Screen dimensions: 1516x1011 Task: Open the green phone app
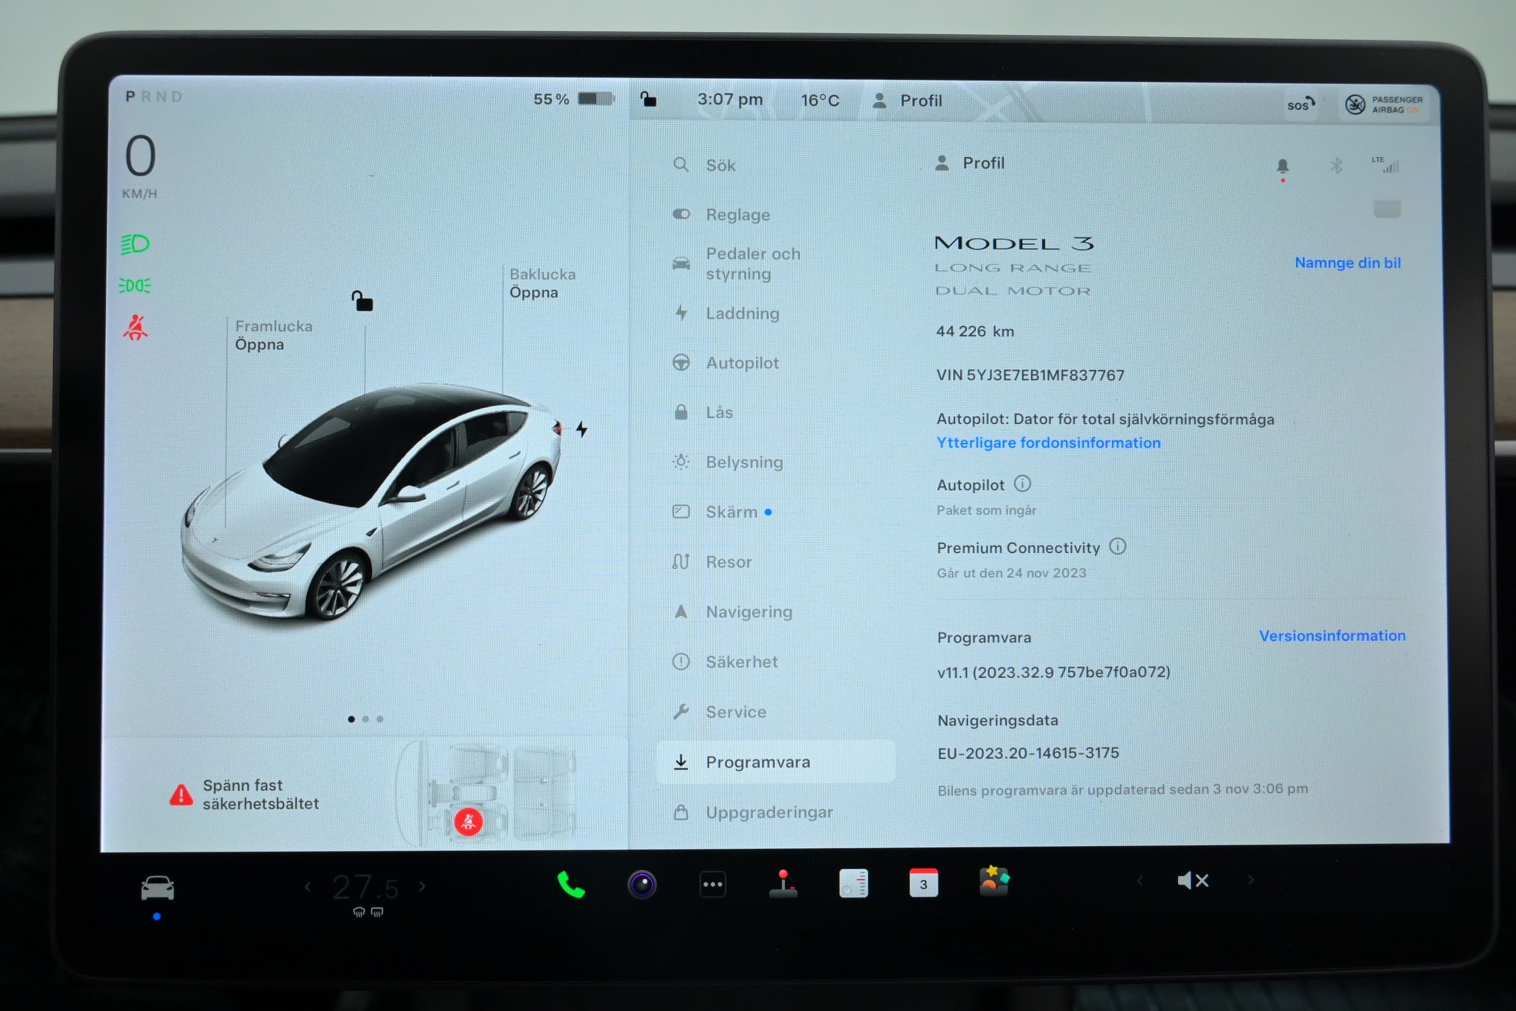pyautogui.click(x=571, y=885)
